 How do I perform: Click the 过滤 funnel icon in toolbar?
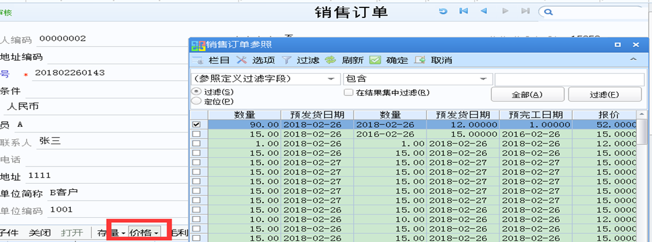coord(287,60)
